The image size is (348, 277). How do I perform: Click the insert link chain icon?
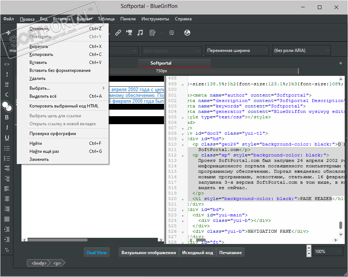pos(118,33)
